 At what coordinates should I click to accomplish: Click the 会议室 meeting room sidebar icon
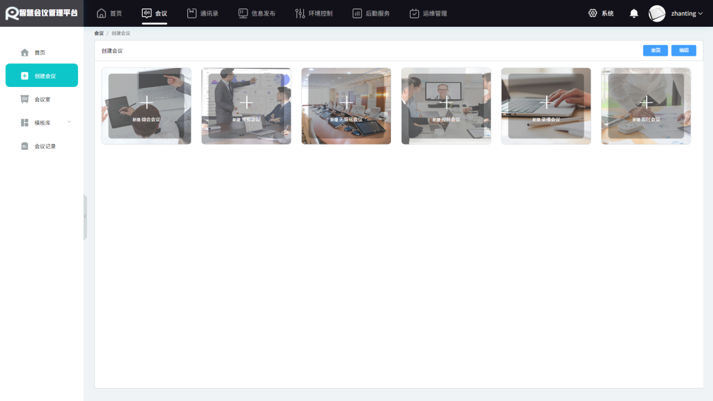(x=25, y=99)
